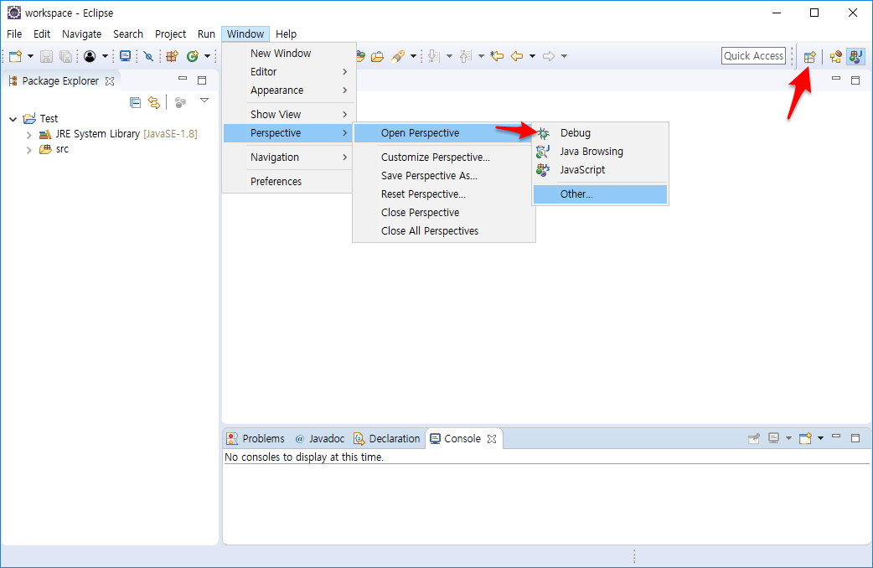Click the Open Console monitor icon
The image size is (873, 568).
(x=126, y=56)
